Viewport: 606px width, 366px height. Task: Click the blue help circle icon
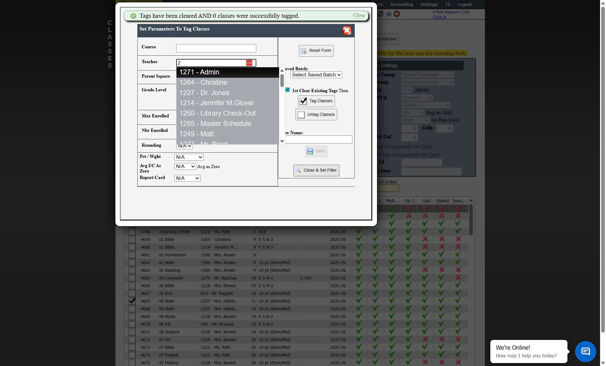(389, 14)
